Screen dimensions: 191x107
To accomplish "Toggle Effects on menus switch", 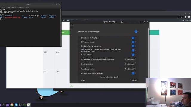I will point(134,42).
